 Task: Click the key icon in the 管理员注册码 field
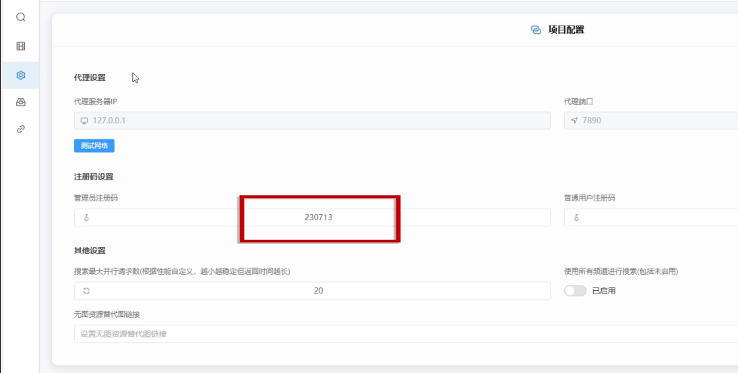pyautogui.click(x=86, y=217)
